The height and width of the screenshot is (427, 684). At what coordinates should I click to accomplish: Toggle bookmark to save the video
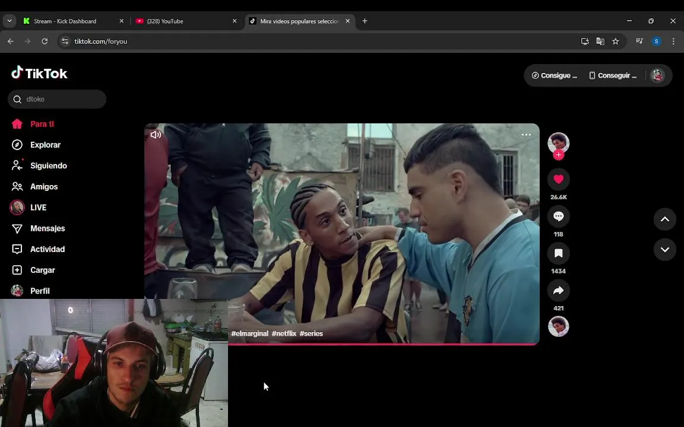tap(558, 253)
